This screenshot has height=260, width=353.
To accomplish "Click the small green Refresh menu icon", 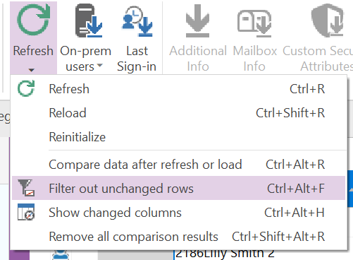I will point(26,88).
